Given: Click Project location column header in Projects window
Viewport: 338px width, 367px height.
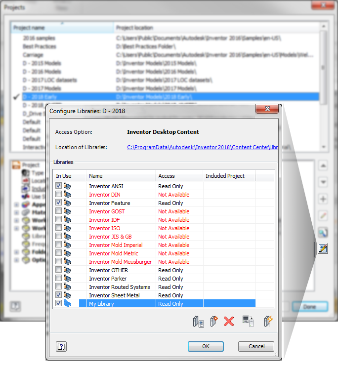Looking at the screenshot, I should (216, 28).
